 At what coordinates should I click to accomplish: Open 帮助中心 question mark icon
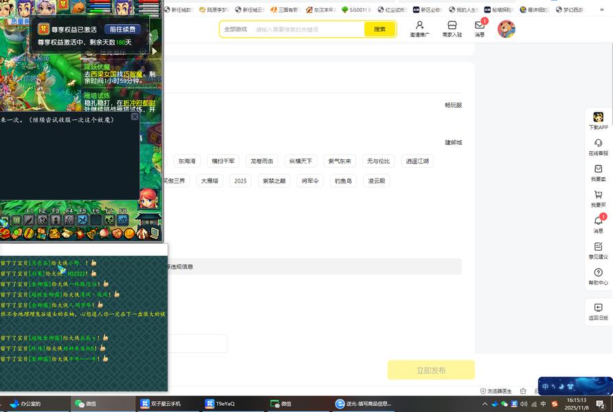point(598,277)
